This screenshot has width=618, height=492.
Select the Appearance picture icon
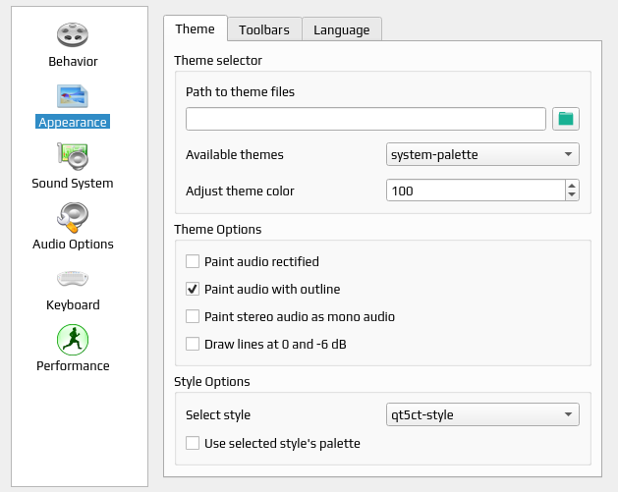73,96
